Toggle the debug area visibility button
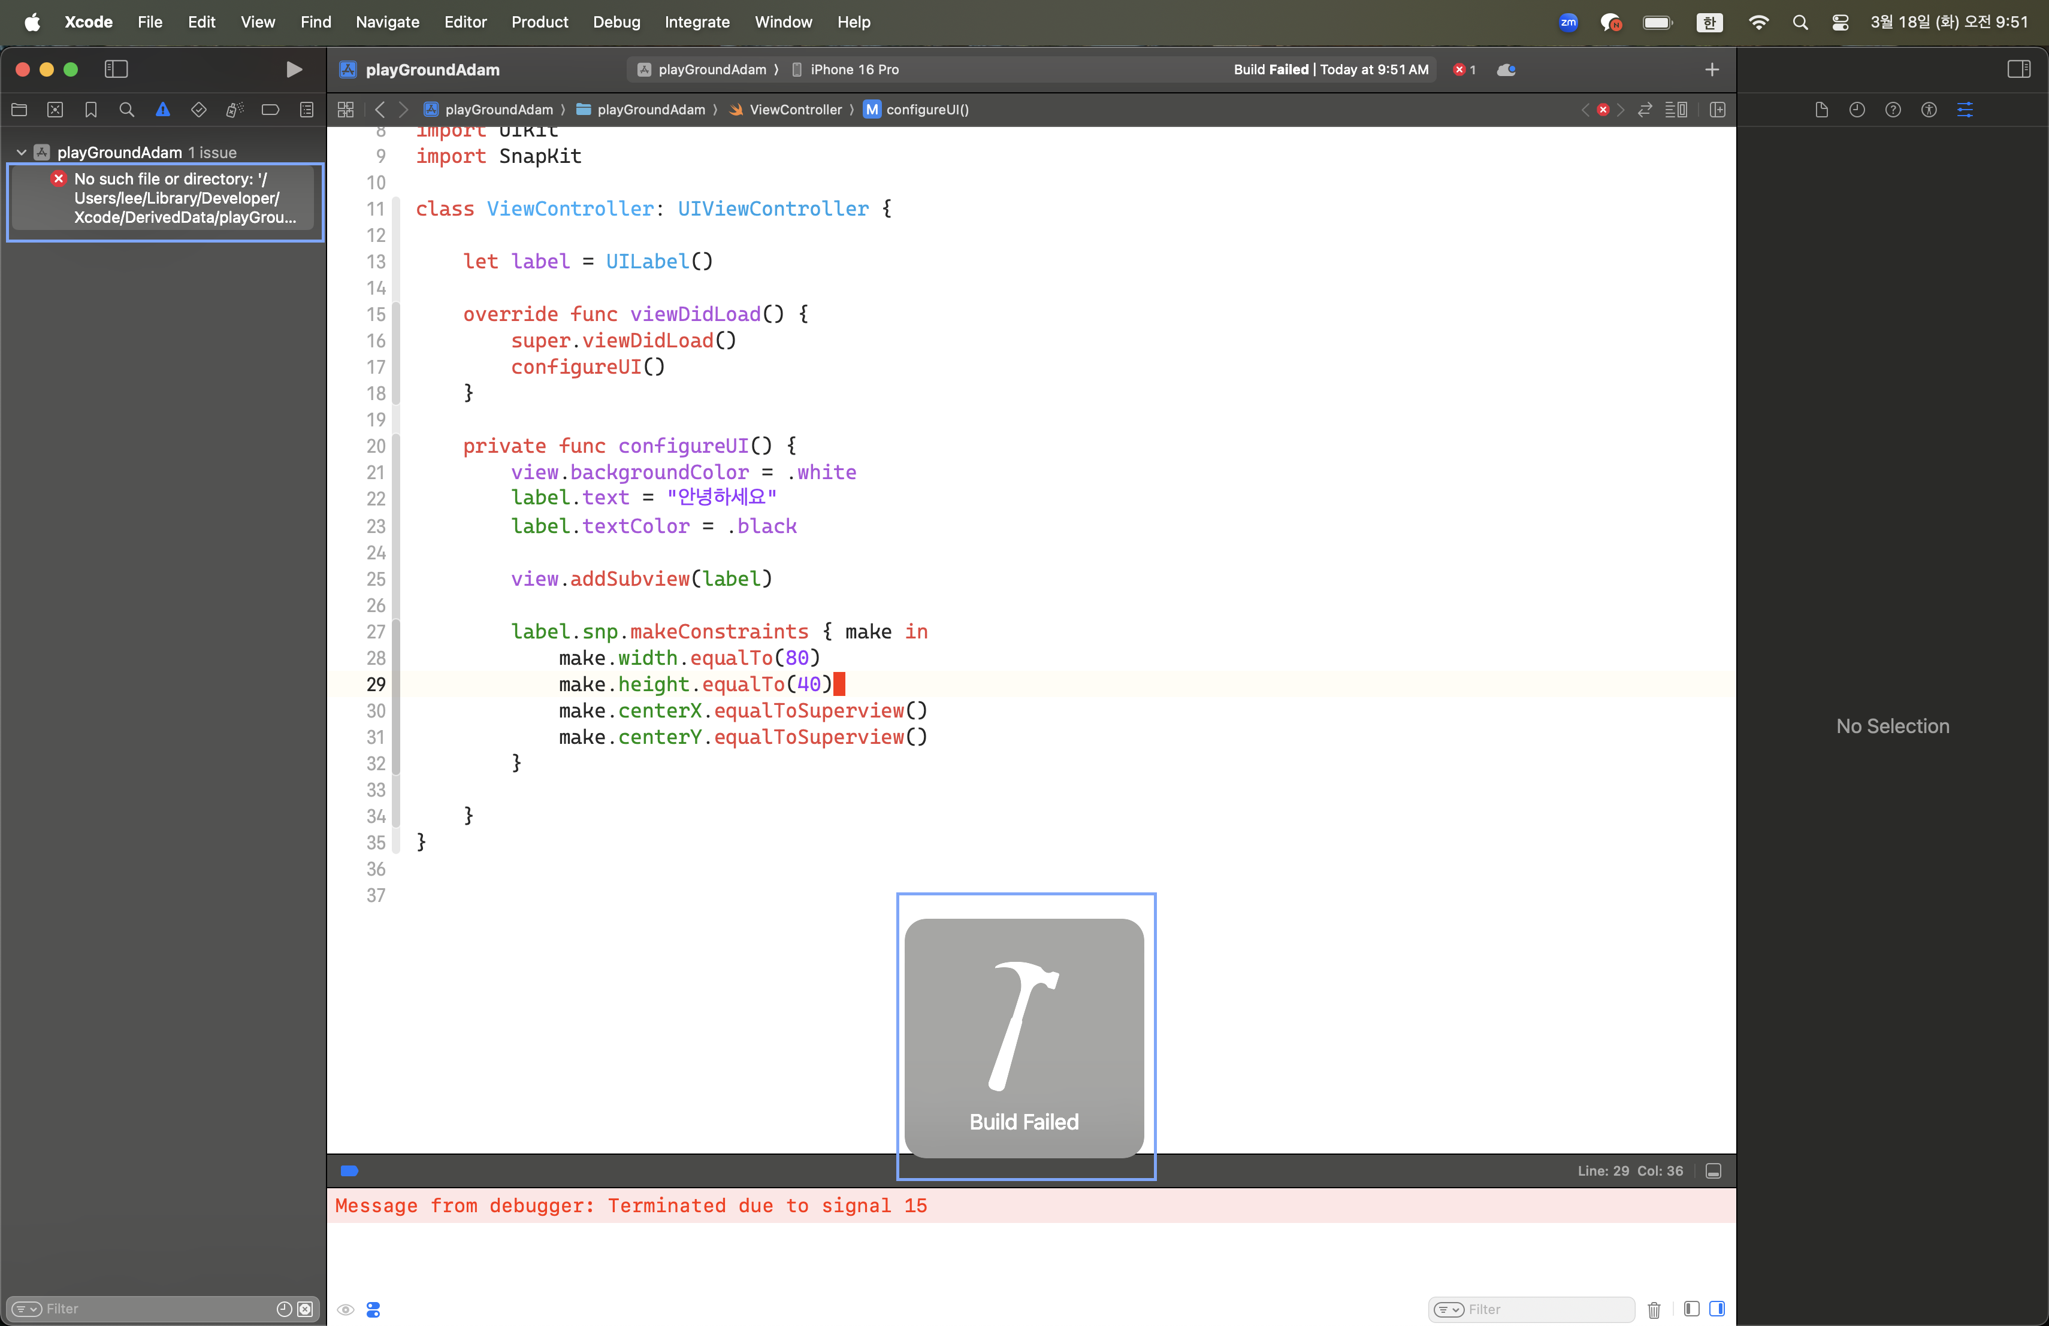Viewport: 2049px width, 1326px height. (x=1713, y=1171)
